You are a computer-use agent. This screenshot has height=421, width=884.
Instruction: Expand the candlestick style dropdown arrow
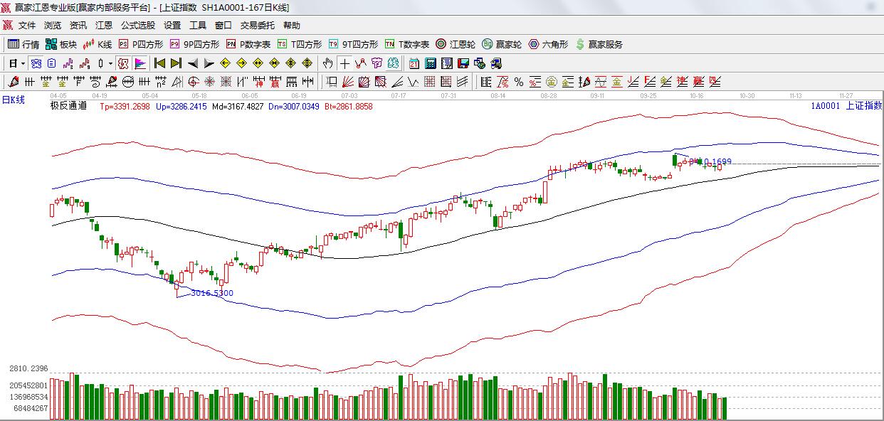pos(110,63)
